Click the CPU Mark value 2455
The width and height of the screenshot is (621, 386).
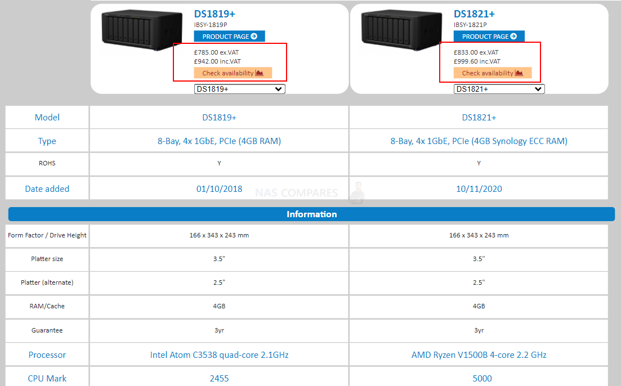[220, 379]
